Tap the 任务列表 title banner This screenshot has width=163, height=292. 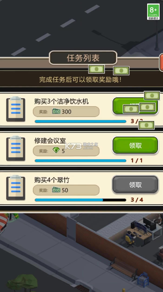coord(83,58)
